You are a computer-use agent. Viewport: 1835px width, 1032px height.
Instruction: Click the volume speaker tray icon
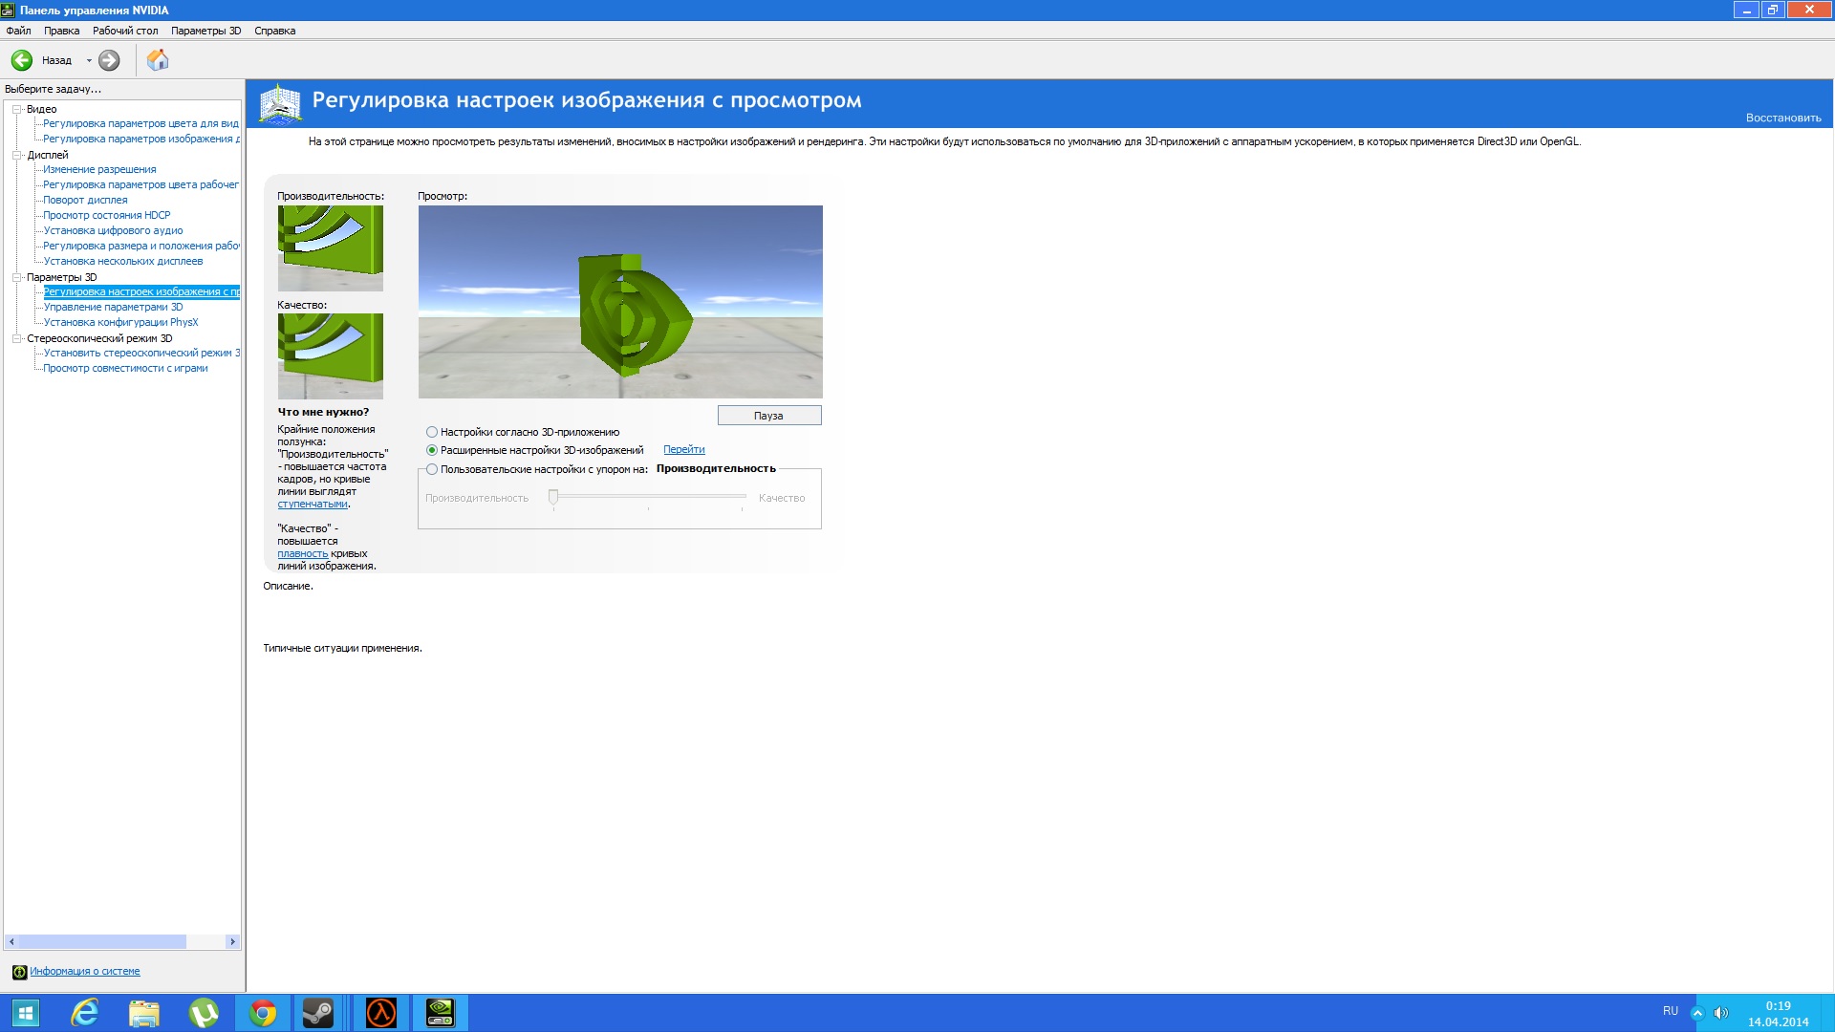coord(1721,1013)
